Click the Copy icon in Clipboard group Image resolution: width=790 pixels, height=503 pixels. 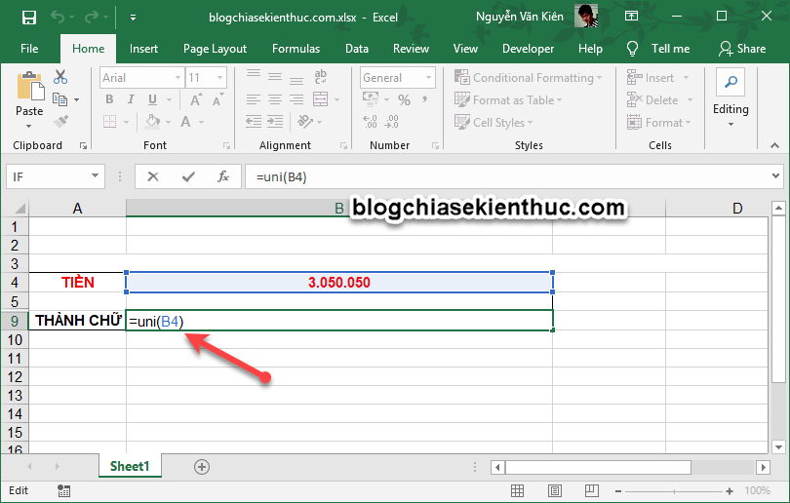point(59,99)
